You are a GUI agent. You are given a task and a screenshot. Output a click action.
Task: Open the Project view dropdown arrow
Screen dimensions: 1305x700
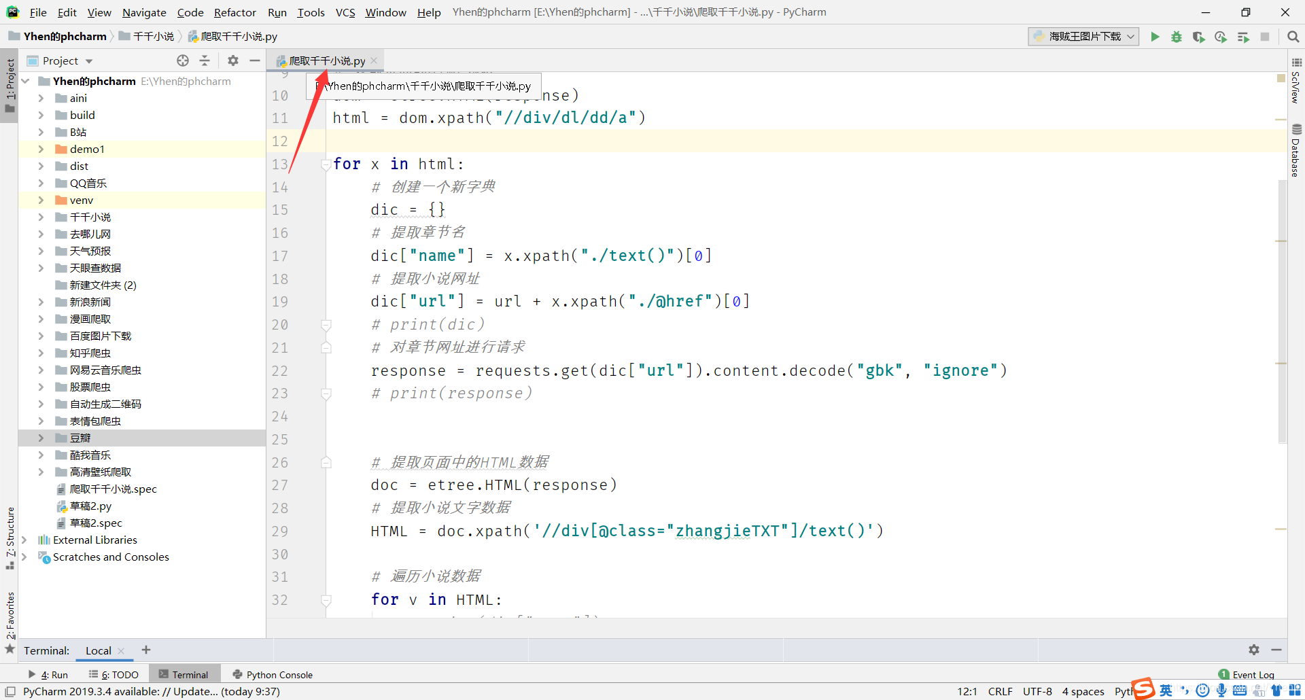click(x=89, y=61)
